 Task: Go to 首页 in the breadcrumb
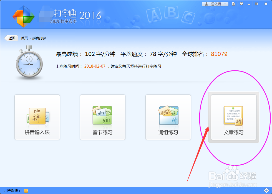[24, 38]
